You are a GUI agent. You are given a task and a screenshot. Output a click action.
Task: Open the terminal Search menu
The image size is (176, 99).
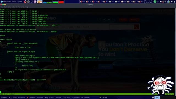pyautogui.click(x=15, y=7)
